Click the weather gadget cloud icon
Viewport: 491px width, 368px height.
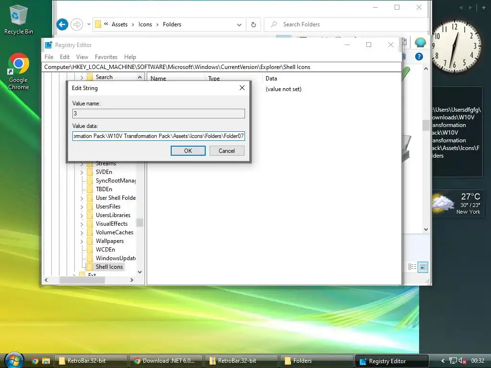(443, 203)
